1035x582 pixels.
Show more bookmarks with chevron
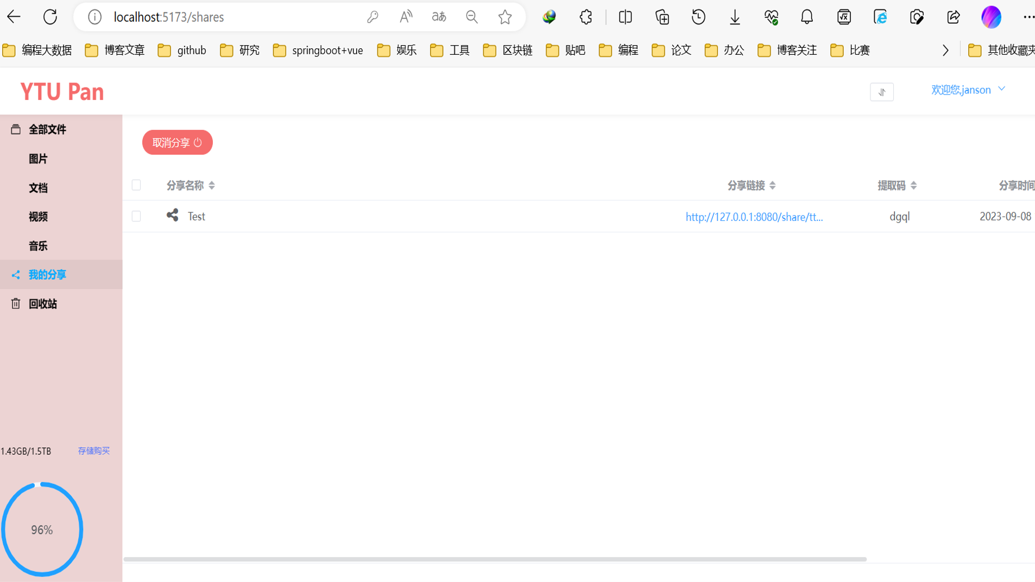tap(945, 50)
